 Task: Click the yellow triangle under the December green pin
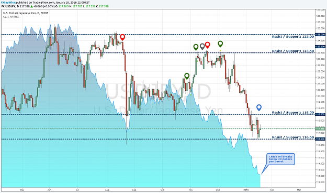click(220, 50)
